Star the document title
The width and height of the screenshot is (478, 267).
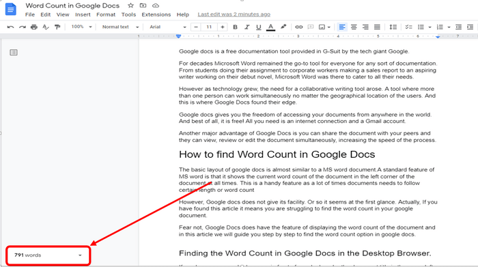(x=130, y=5)
